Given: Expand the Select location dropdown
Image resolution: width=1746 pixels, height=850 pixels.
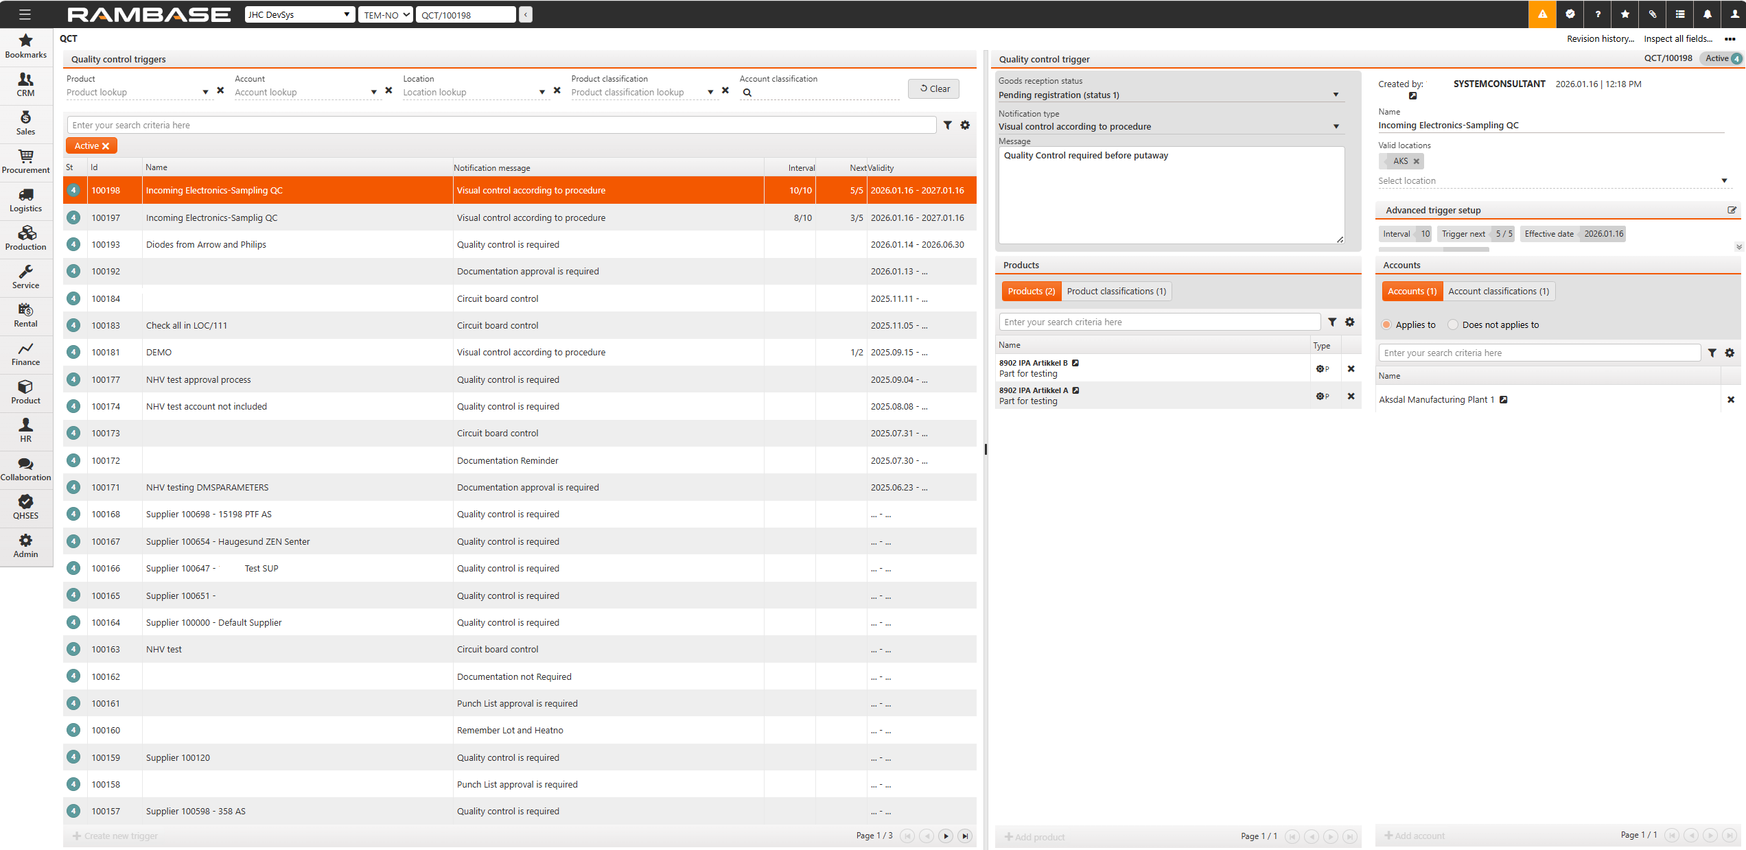Looking at the screenshot, I should click(x=1723, y=181).
